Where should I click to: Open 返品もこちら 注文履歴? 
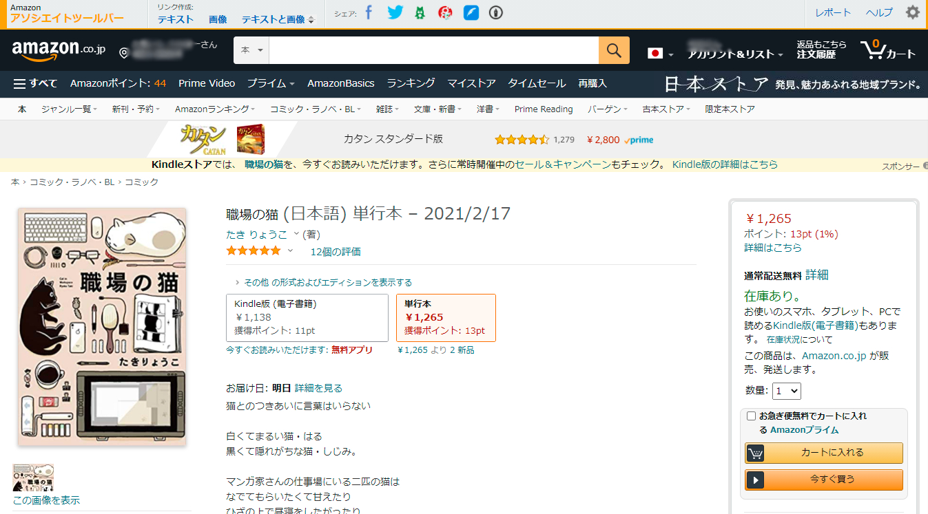tap(821, 50)
